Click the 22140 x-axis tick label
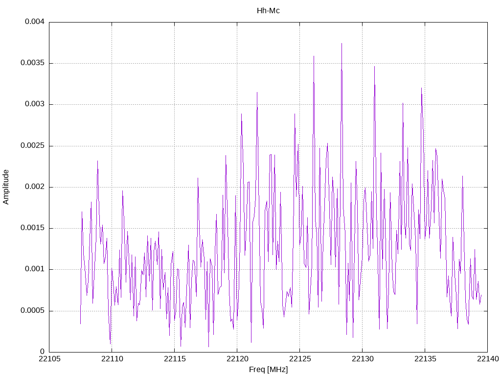501x376 pixels. [x=488, y=359]
